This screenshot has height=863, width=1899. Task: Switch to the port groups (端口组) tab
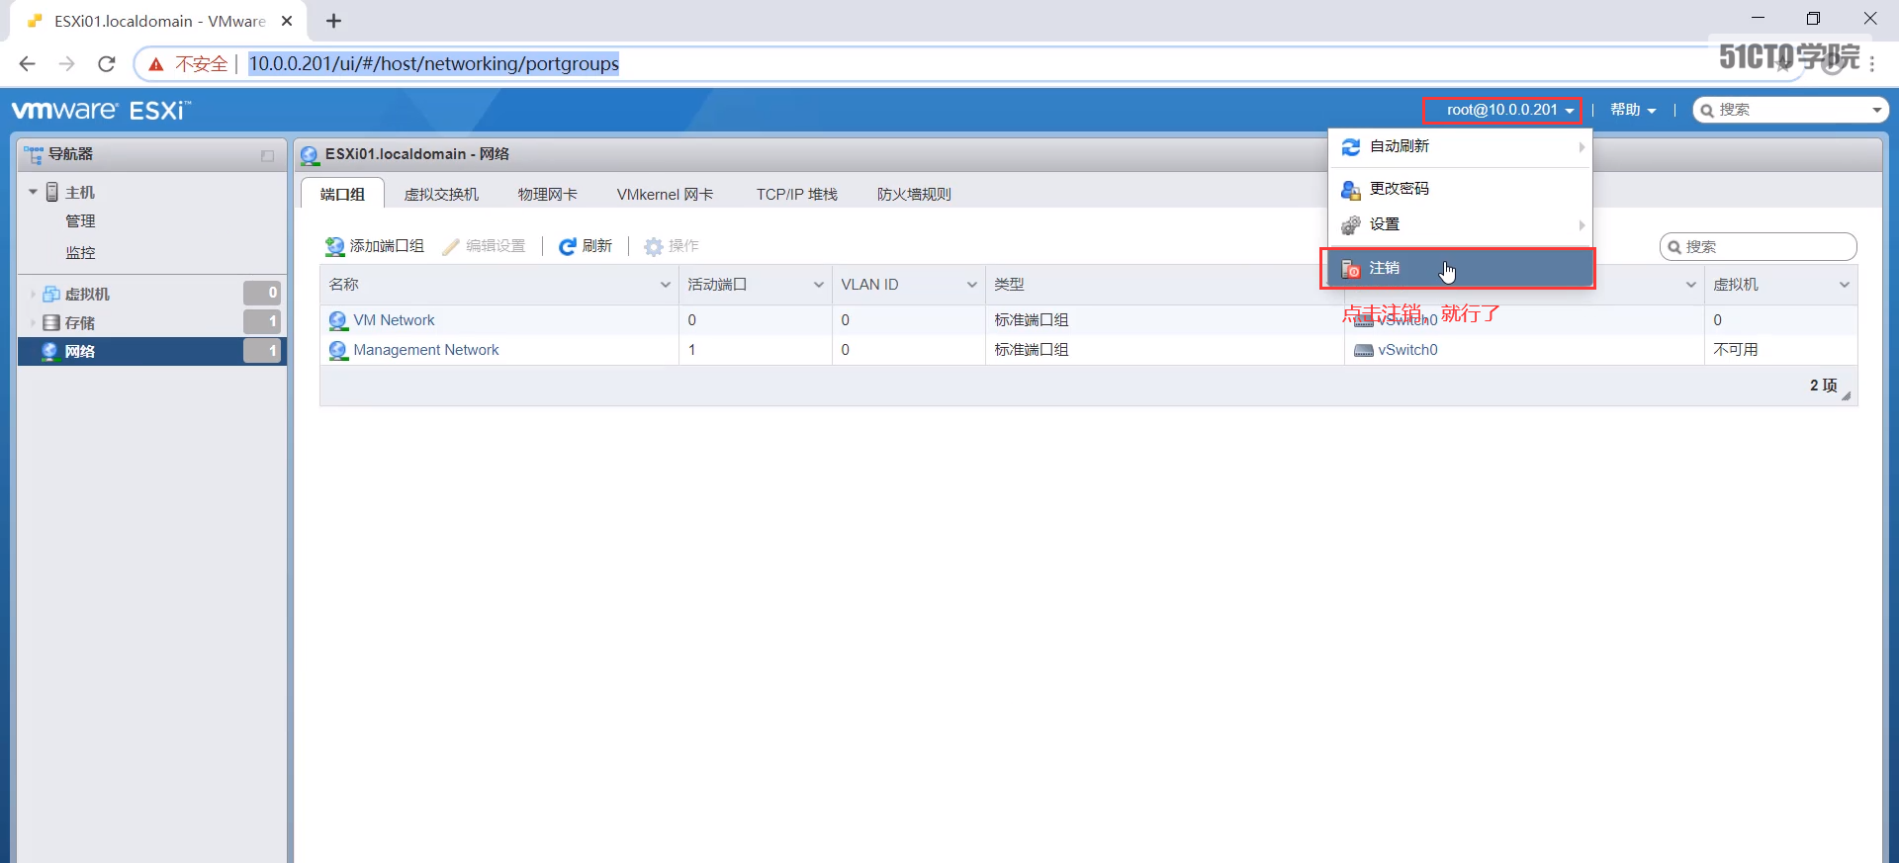coord(342,194)
